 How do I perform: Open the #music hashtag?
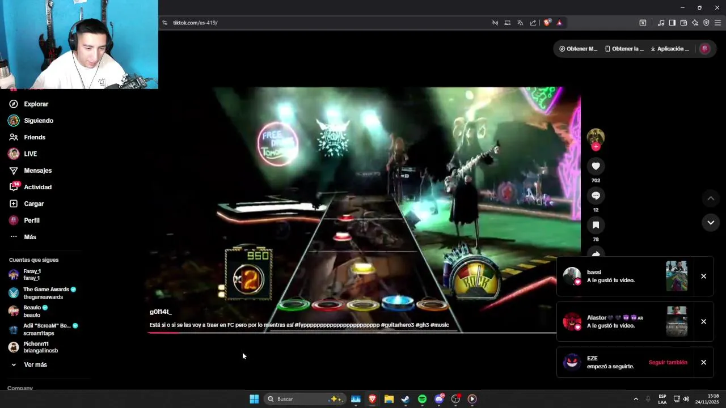pos(440,325)
